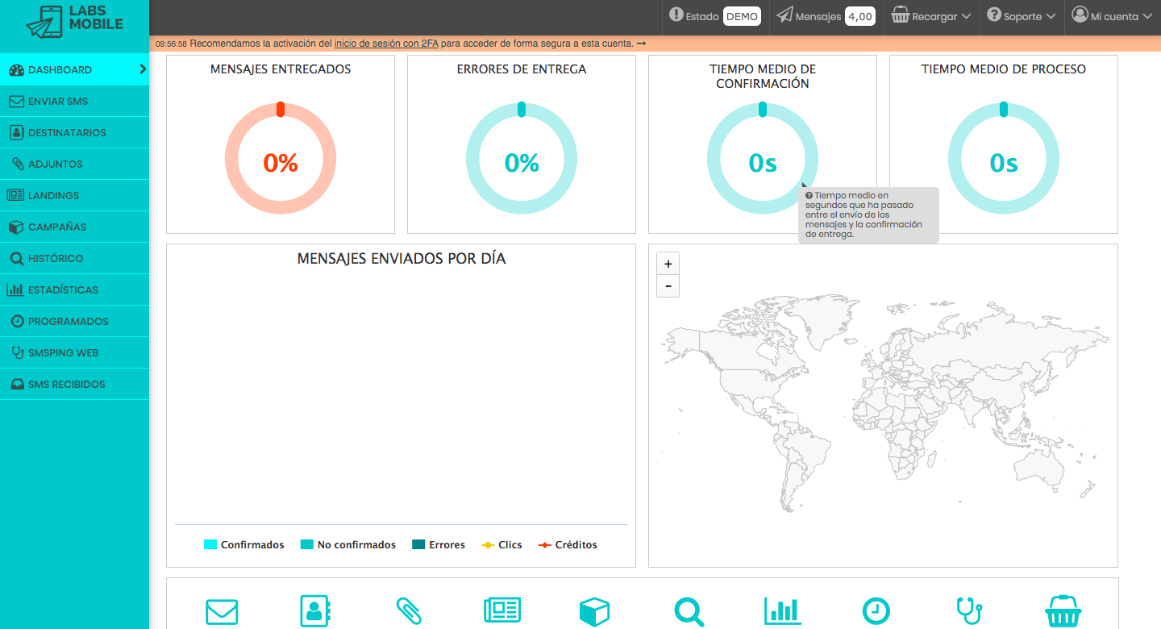The image size is (1161, 629).
Task: Click the envelope shortcut icon in bottom row
Action: pos(222,612)
